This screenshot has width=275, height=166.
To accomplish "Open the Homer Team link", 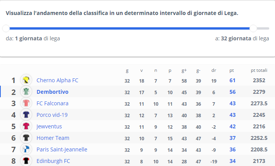I will pos(53,138).
